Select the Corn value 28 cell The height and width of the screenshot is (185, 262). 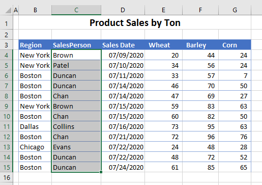click(235, 147)
